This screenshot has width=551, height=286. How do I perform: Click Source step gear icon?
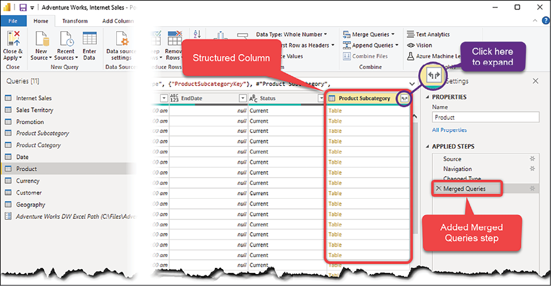(x=532, y=159)
